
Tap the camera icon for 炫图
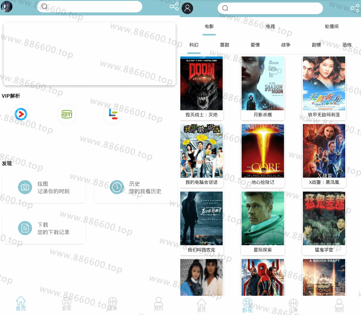point(25,187)
